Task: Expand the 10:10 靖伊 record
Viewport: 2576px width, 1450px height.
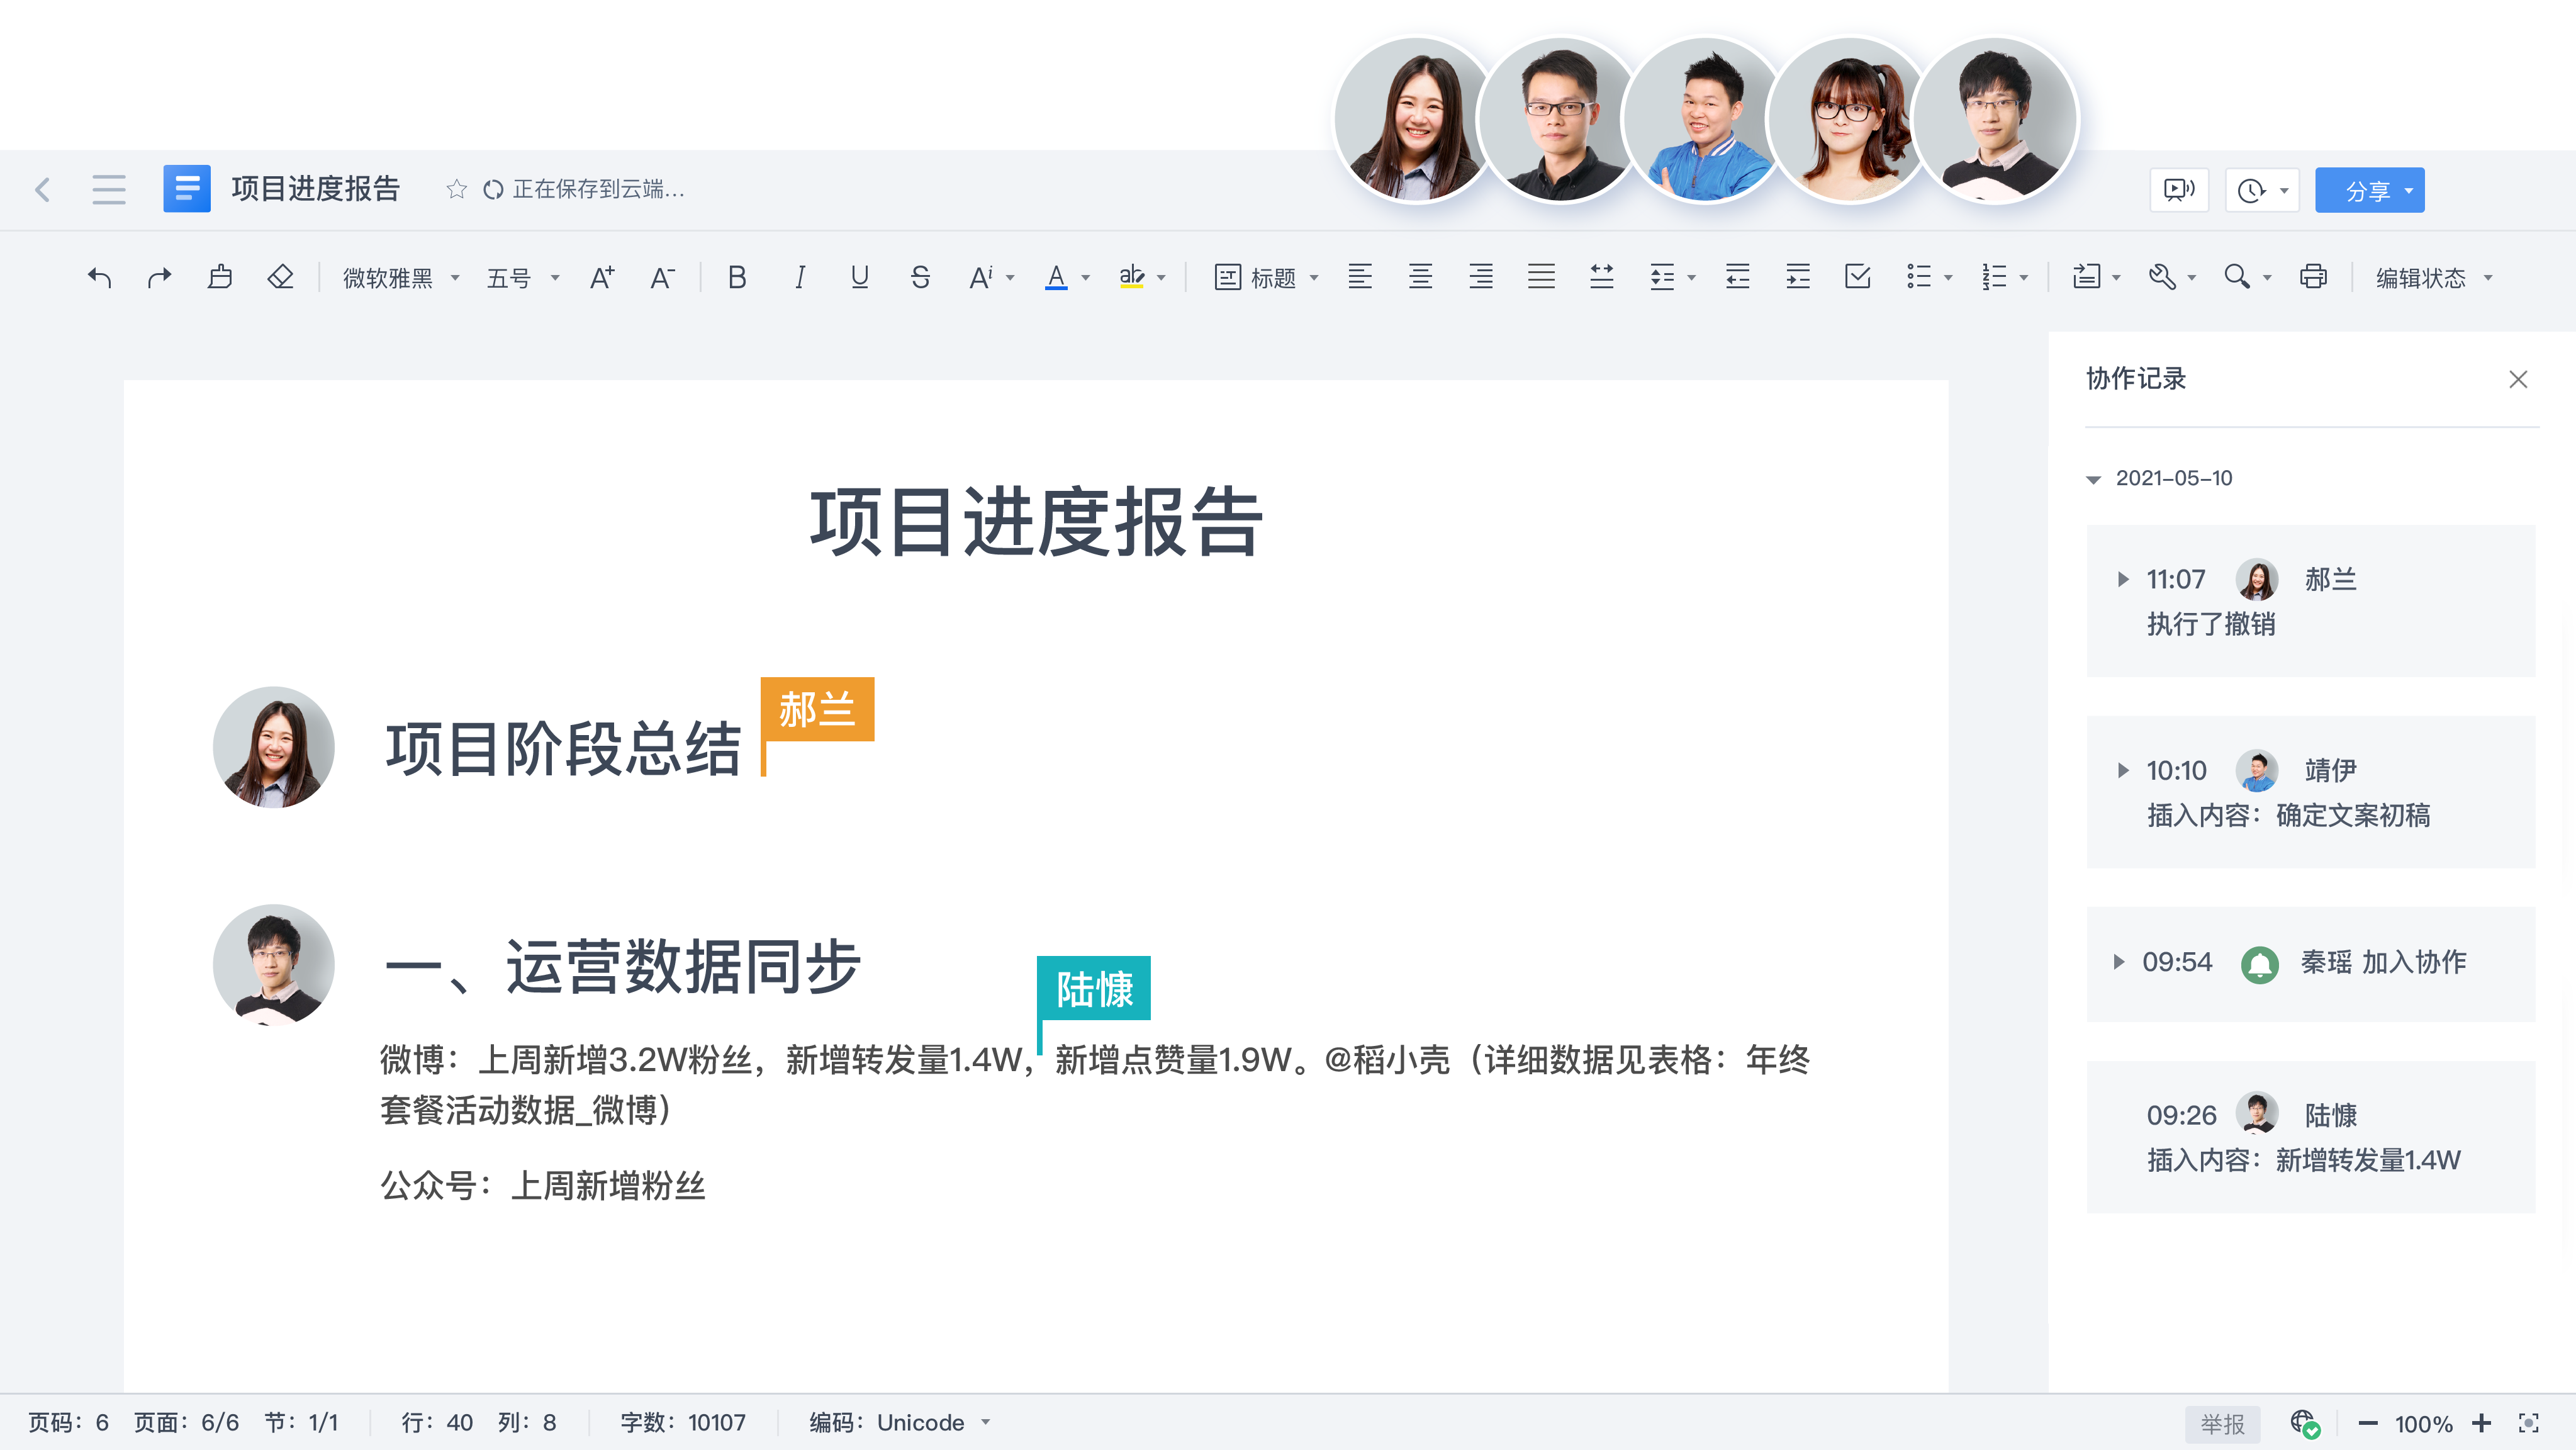Action: click(x=2123, y=770)
